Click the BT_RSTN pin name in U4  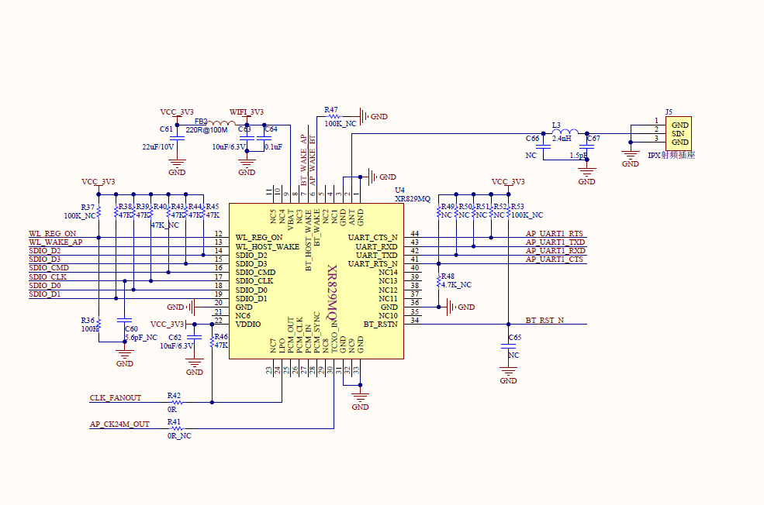pos(381,324)
